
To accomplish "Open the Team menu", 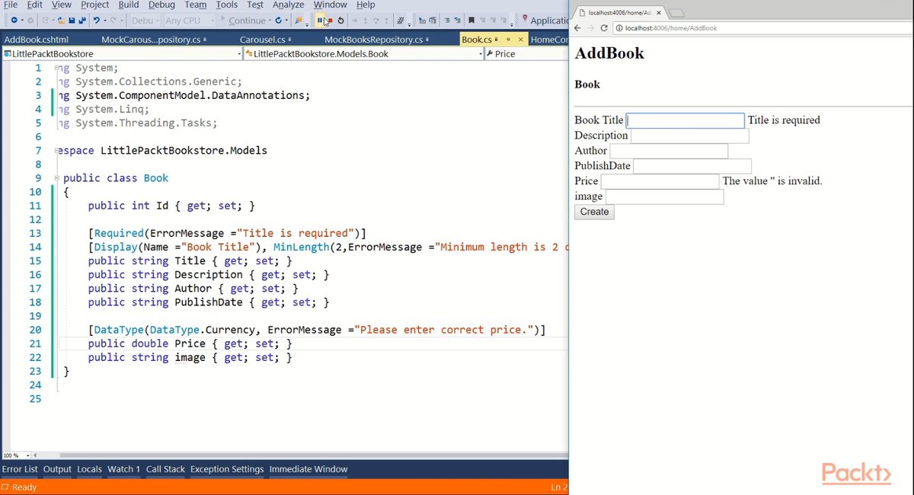I will (x=196, y=5).
